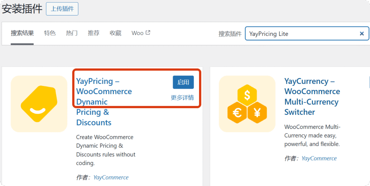Visit YayCommerce author link under YayPricing

[x=111, y=177]
